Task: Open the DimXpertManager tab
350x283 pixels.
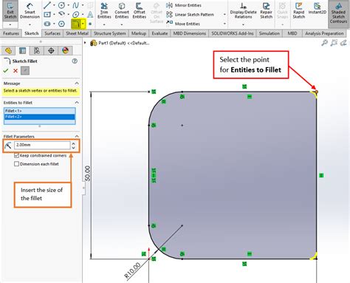Action: [x=51, y=51]
